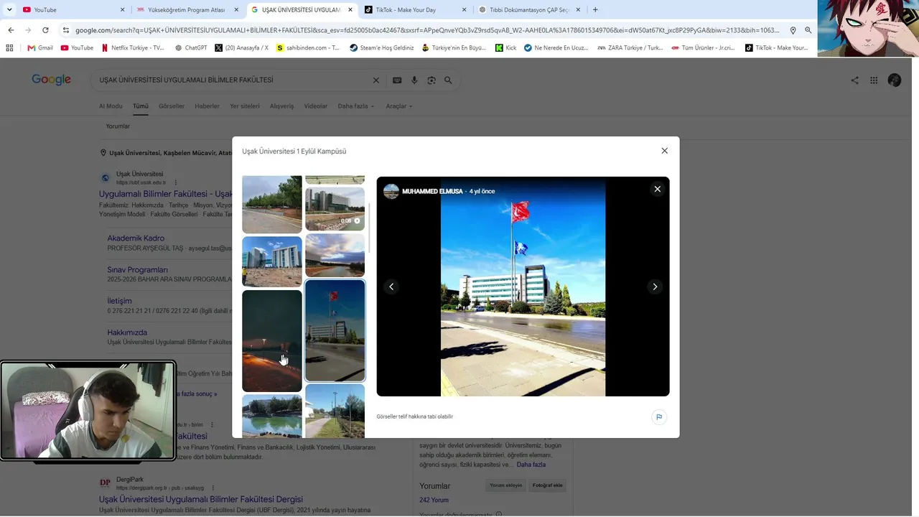Go back to the previous page

tap(11, 30)
